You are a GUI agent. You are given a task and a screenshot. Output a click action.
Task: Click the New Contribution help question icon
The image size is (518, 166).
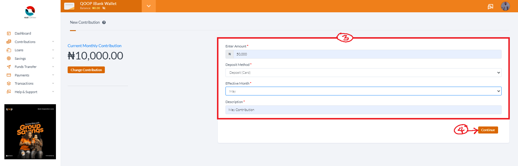(x=104, y=23)
